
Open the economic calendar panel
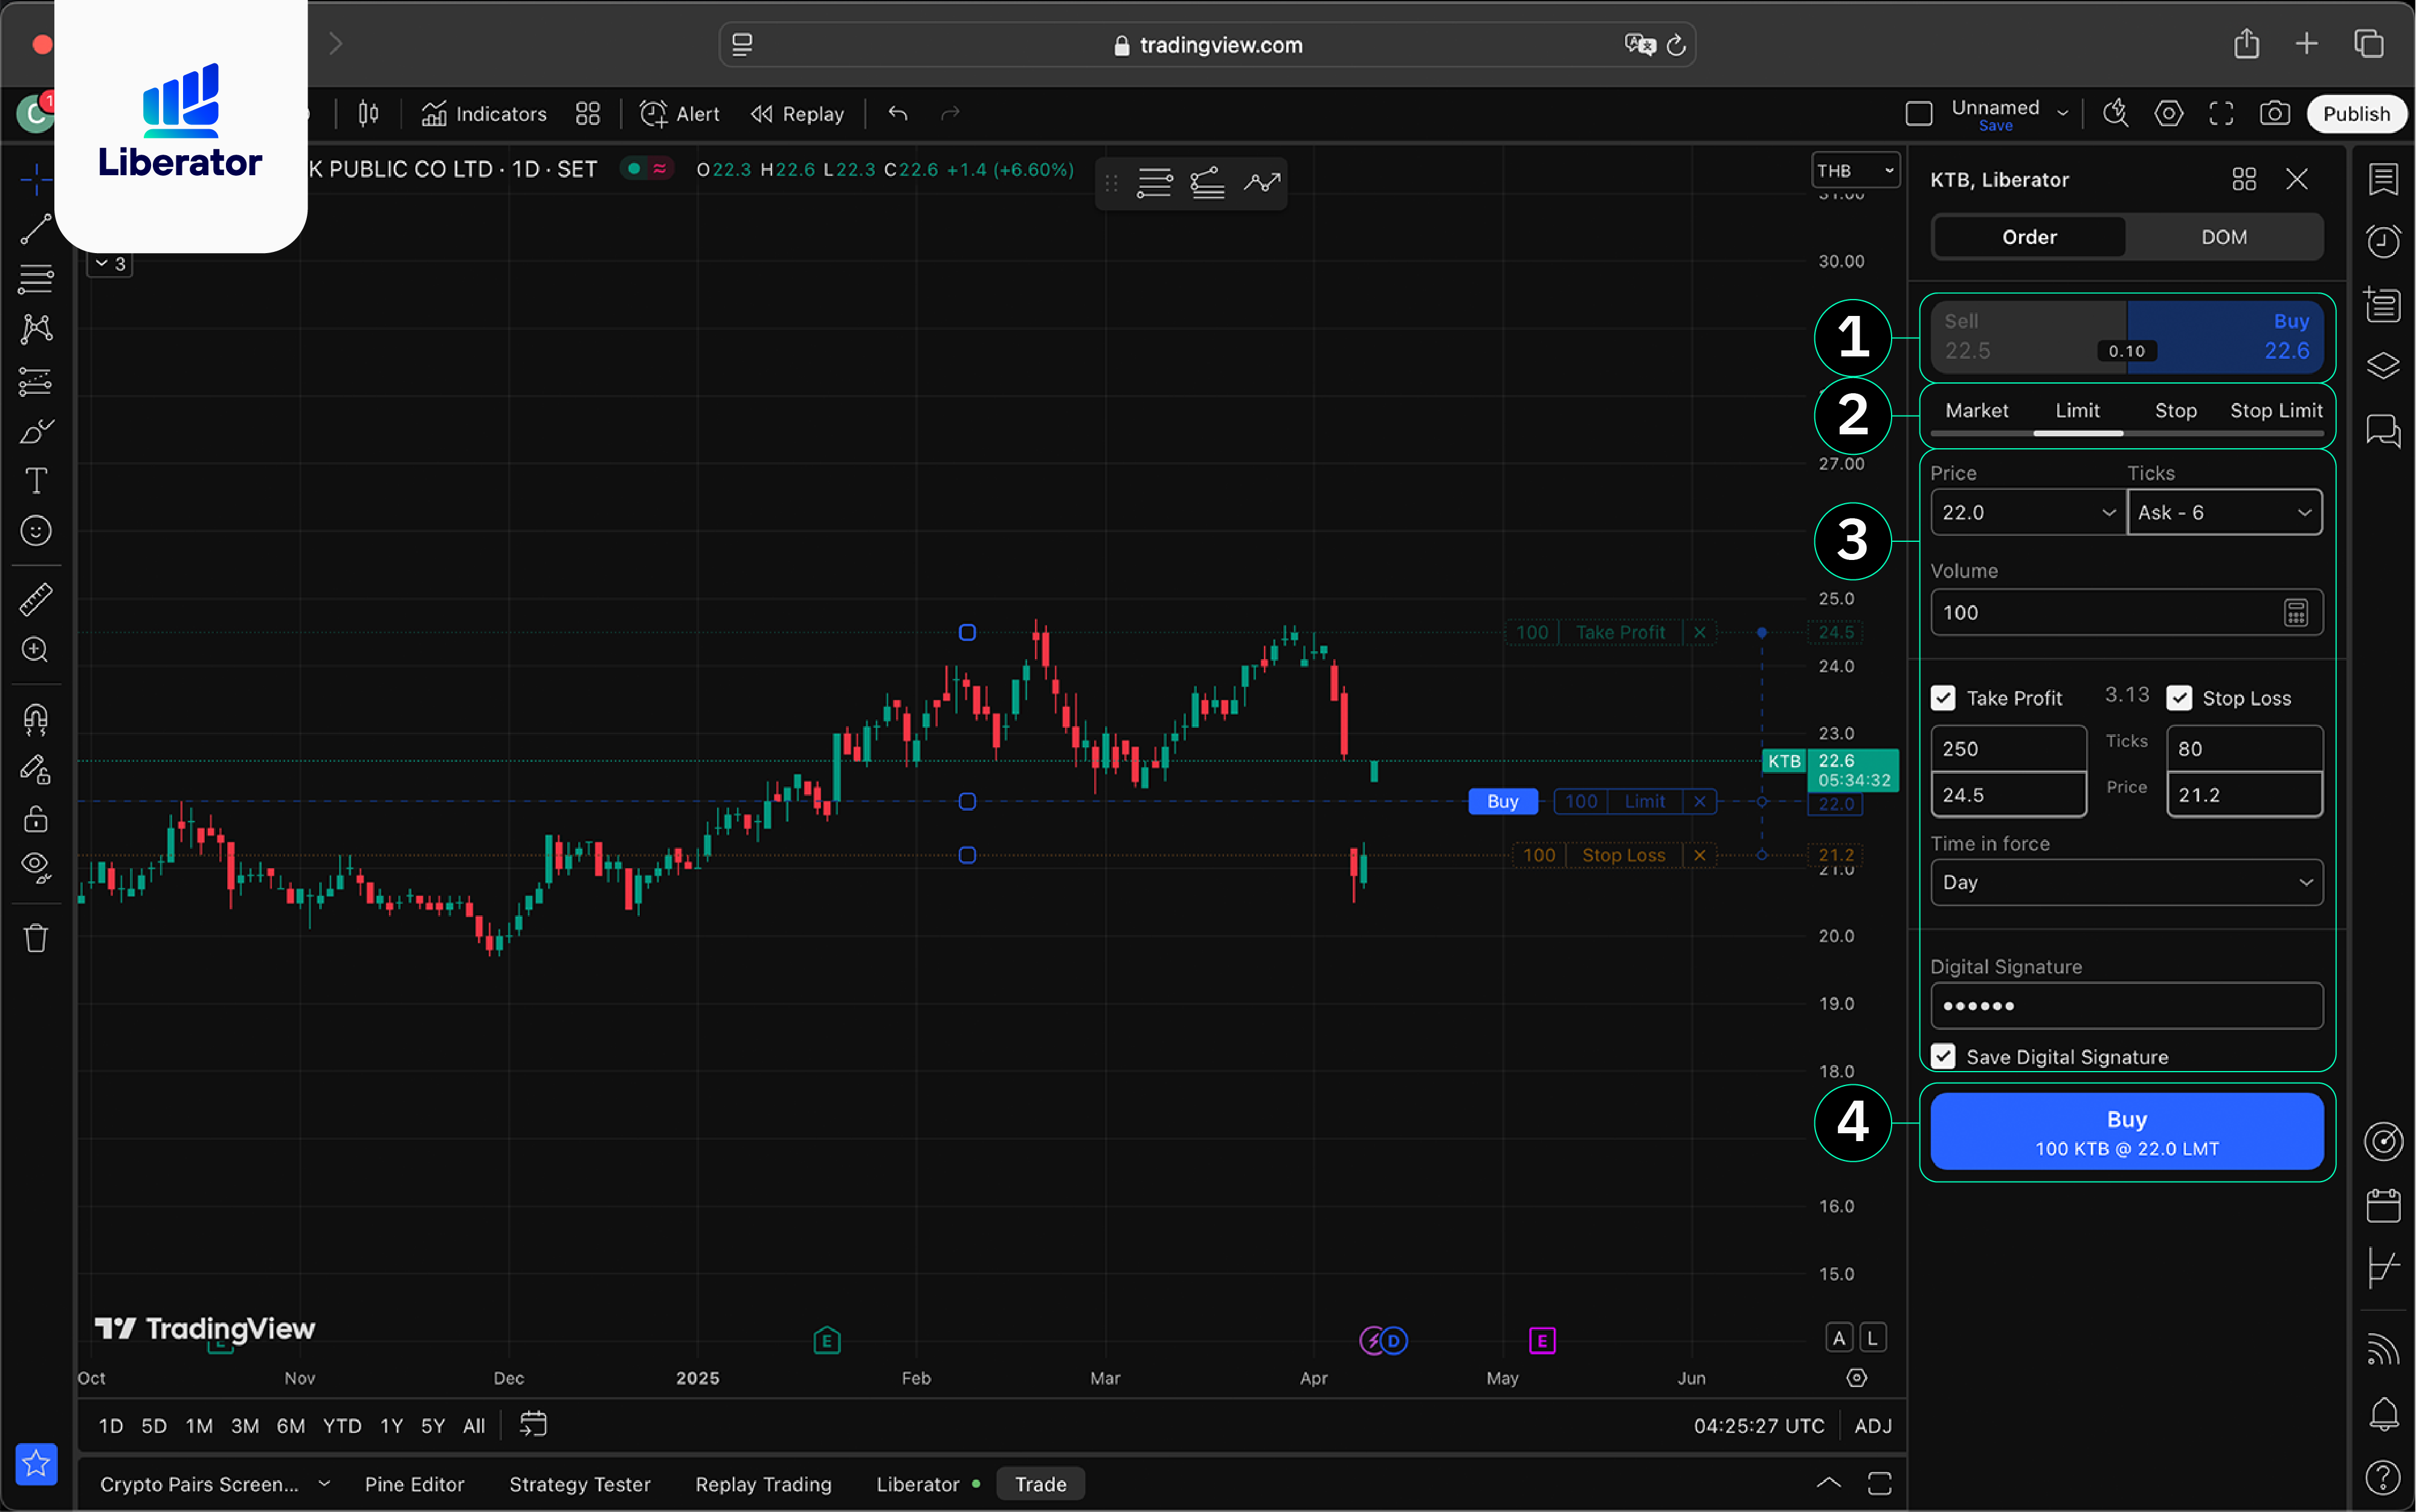point(2383,1205)
